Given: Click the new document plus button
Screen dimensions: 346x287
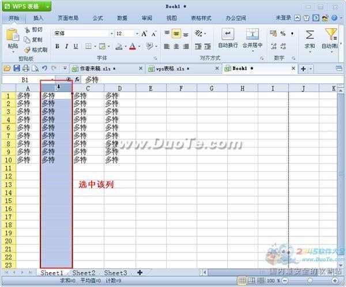Looking at the screenshot, I should (x=303, y=69).
